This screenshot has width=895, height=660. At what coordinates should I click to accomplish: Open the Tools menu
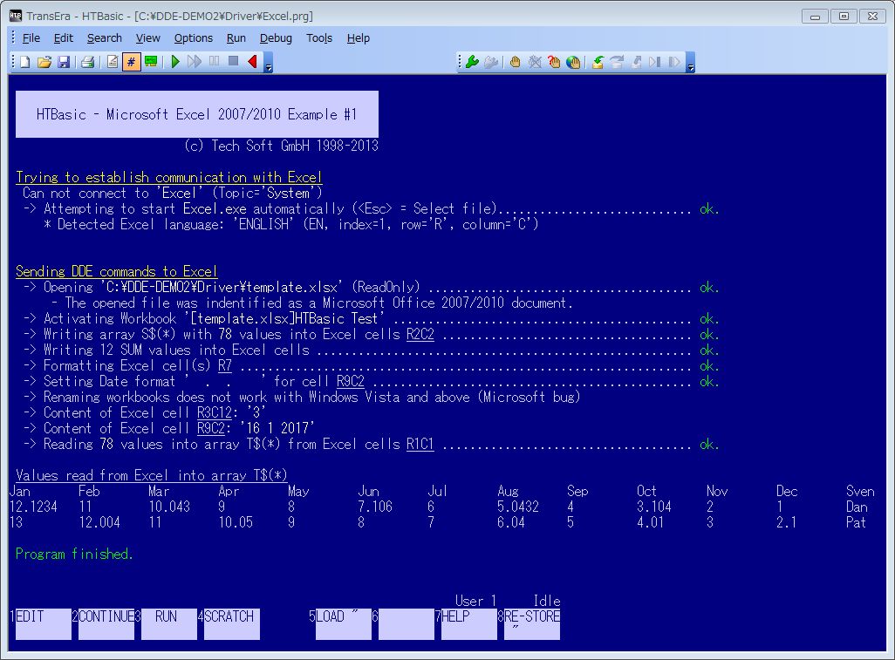(x=319, y=38)
